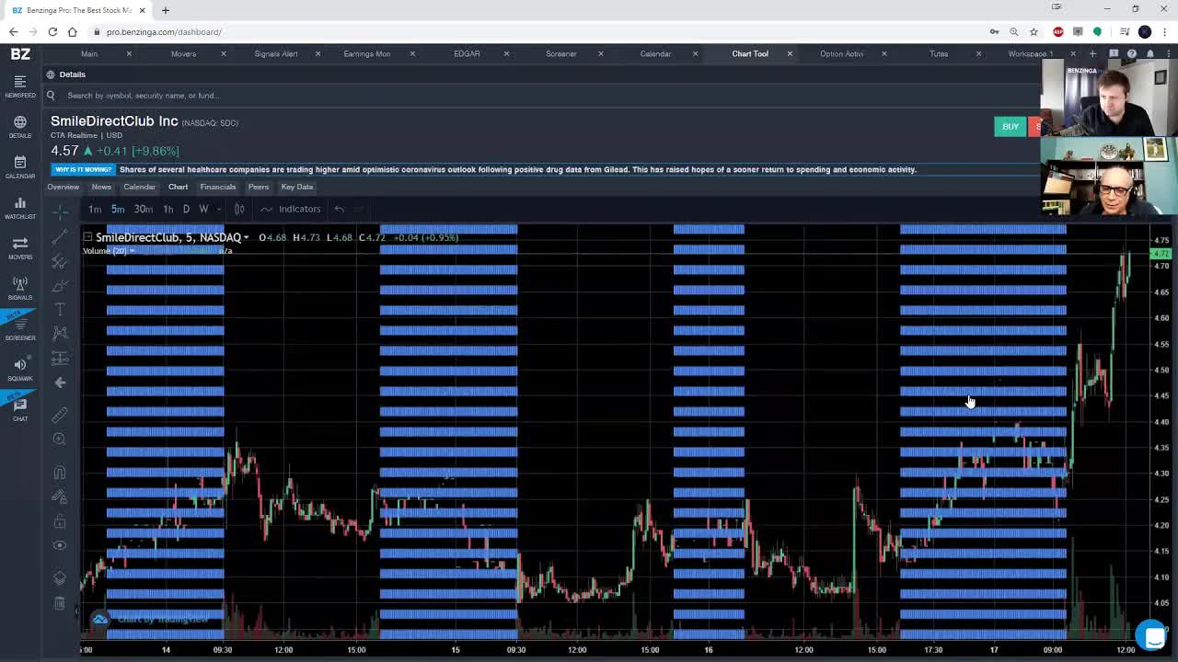Switch to the Financials tab
This screenshot has height=662, width=1178.
218,187
